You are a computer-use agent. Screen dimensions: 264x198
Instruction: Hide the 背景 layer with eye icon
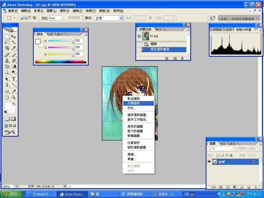(209, 161)
